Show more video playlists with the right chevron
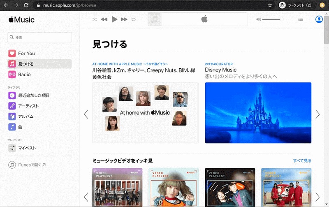Screen dimensions: 329x207 317,197
